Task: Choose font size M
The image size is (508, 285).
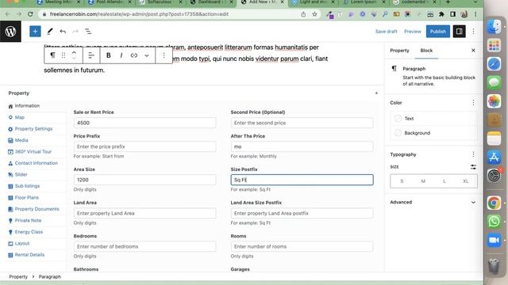Action: [423, 181]
